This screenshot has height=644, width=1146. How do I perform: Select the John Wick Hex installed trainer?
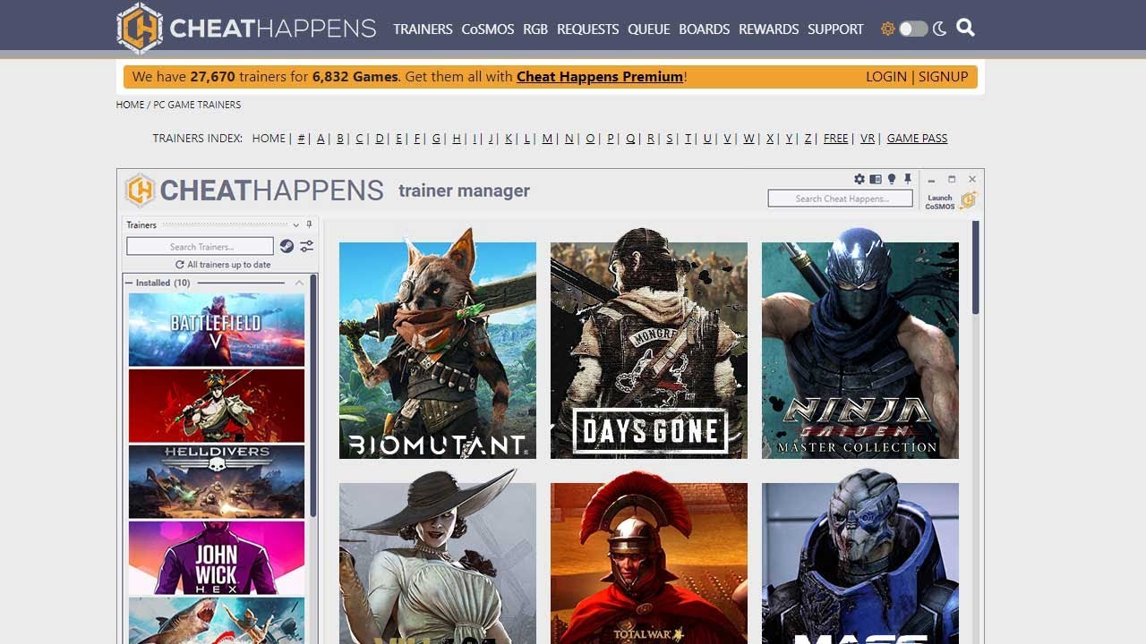[x=217, y=558]
